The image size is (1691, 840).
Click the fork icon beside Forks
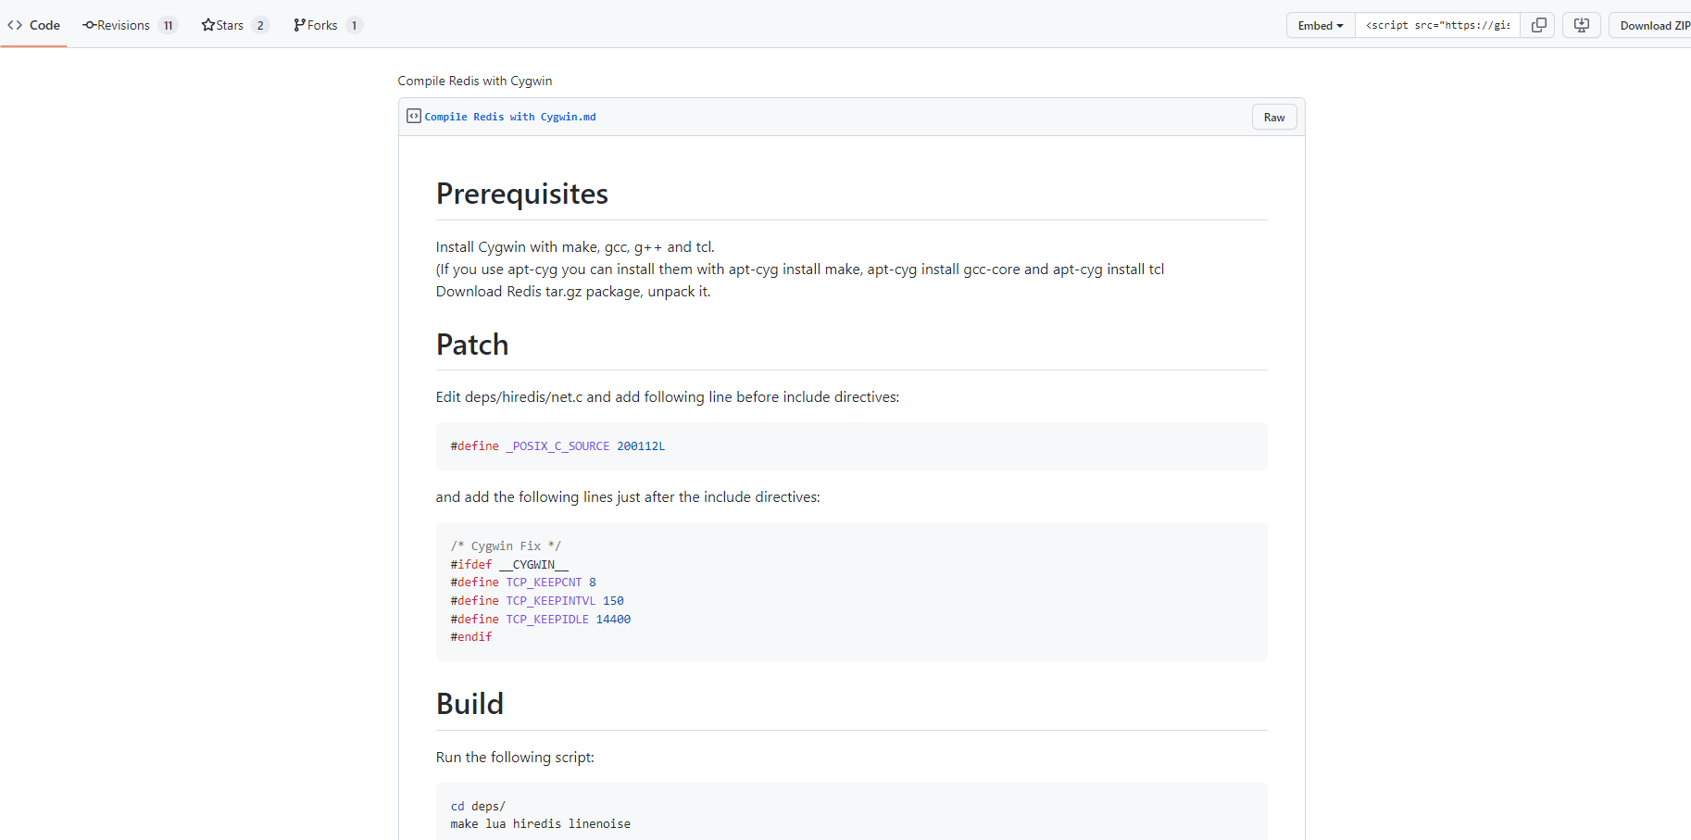(x=299, y=25)
